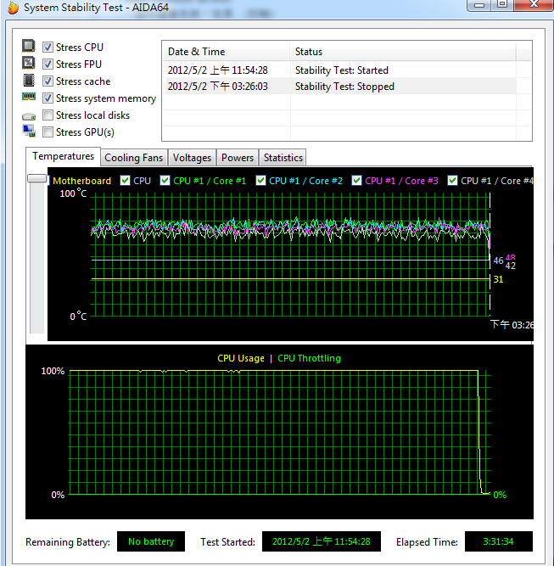The width and height of the screenshot is (554, 566).
Task: Click the Elapsed Time value 3:31:34
Action: [x=498, y=541]
